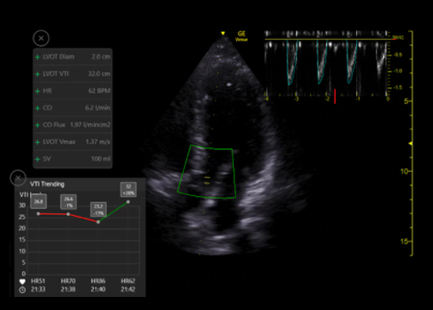The height and width of the screenshot is (310, 433).
Task: Select the SV 100 ml value
Action: 100,159
